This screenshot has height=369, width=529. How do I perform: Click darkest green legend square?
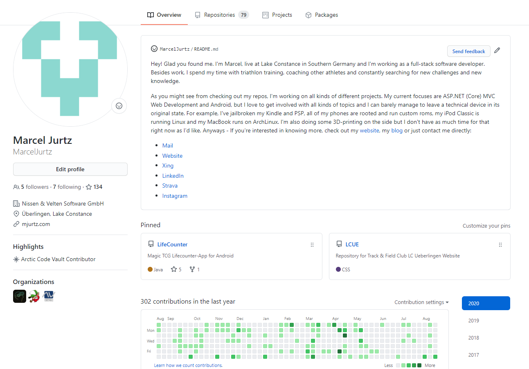tap(419, 365)
